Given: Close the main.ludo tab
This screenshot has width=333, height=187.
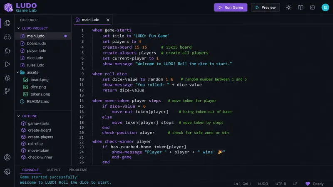Looking at the screenshot, I should 108,20.
